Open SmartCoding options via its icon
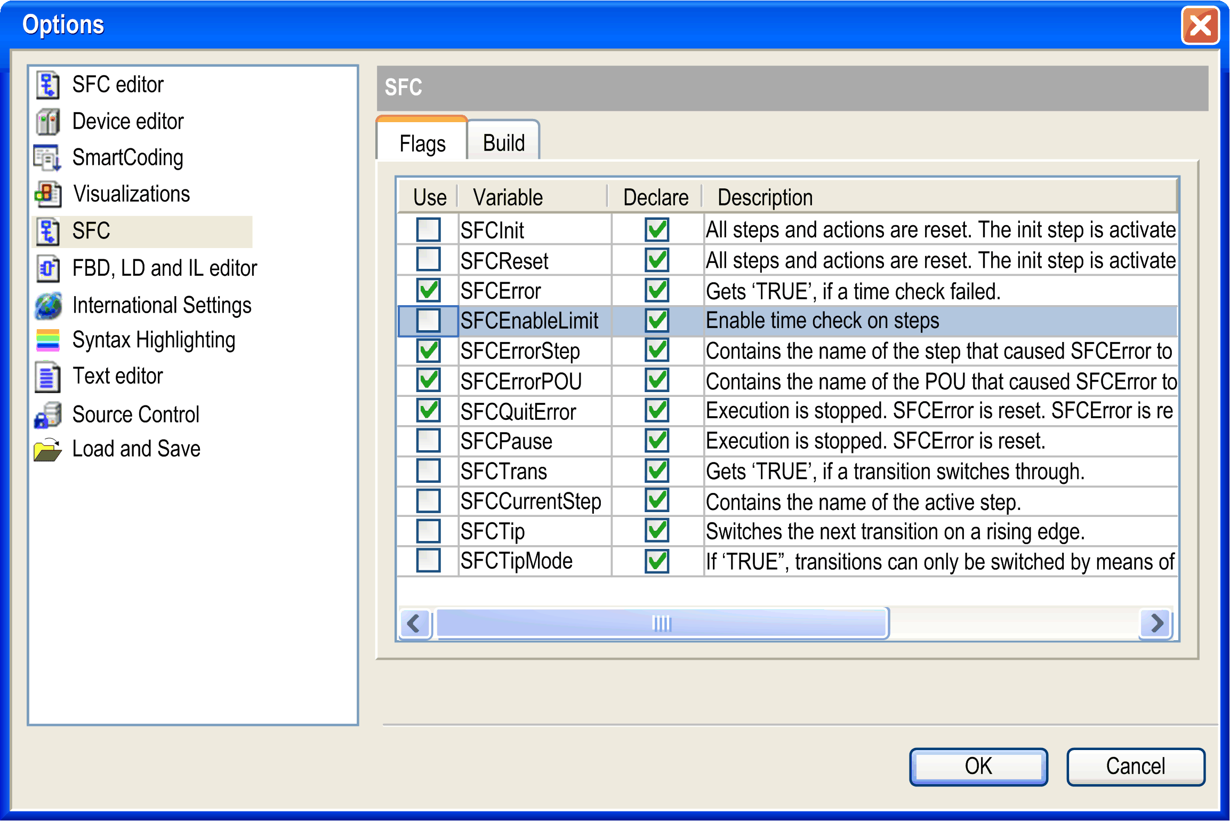 click(48, 158)
